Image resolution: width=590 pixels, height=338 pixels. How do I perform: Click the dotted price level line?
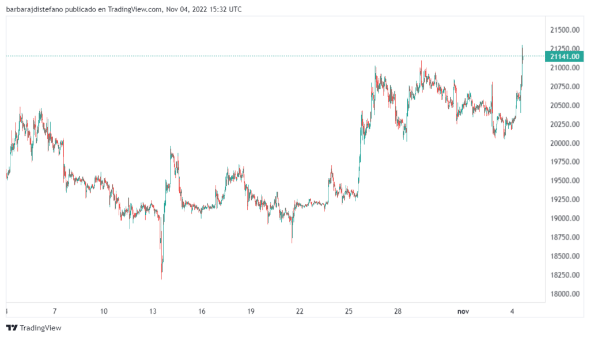tap(288, 56)
